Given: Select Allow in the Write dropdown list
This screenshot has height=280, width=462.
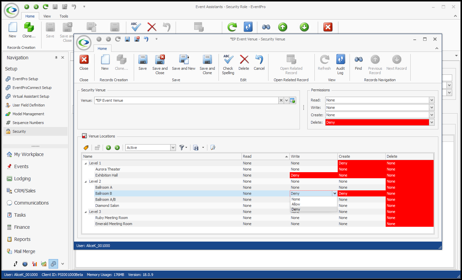Looking at the screenshot, I should point(313,204).
